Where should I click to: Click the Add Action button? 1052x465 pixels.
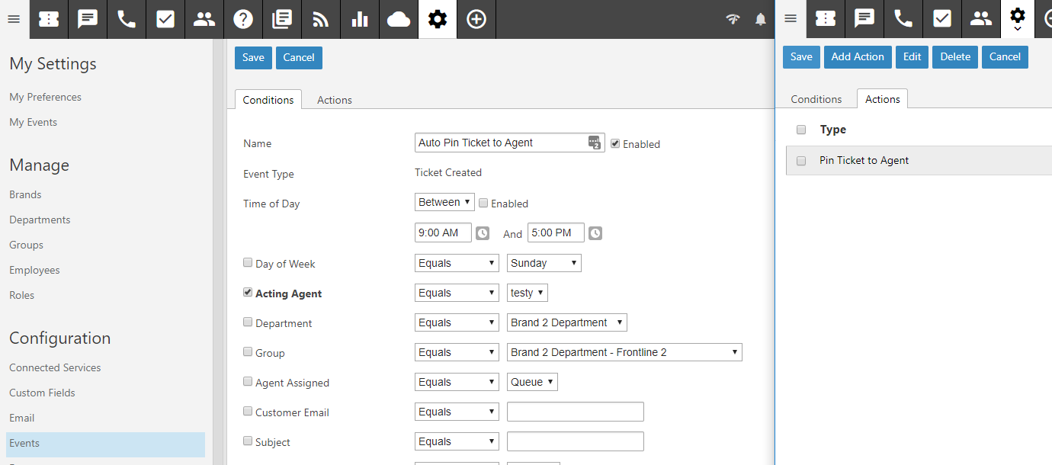(x=858, y=57)
